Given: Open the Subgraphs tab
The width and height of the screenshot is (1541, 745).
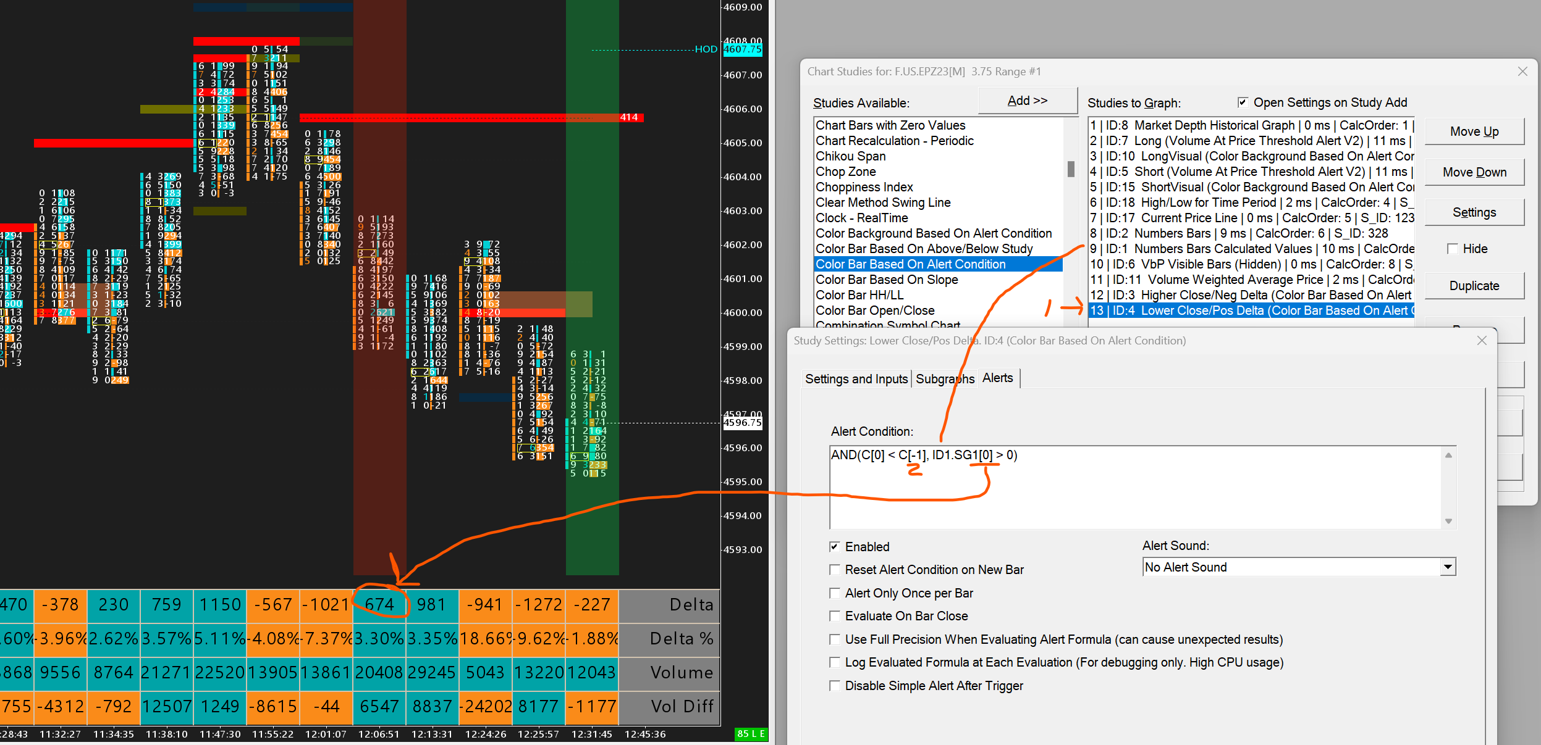Looking at the screenshot, I should (x=944, y=379).
